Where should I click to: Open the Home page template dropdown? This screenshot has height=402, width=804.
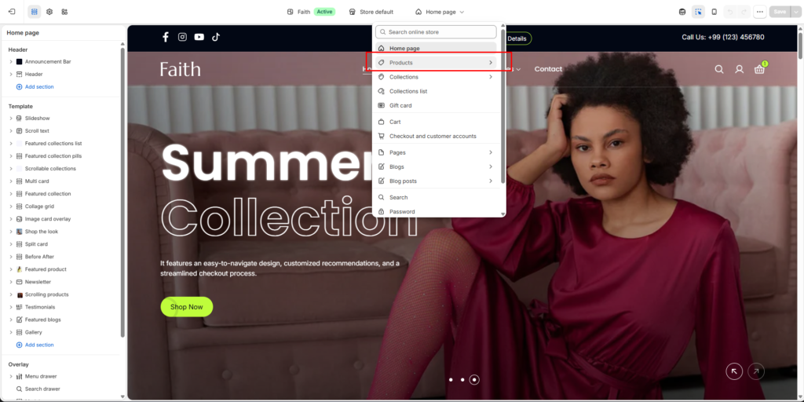(x=440, y=12)
